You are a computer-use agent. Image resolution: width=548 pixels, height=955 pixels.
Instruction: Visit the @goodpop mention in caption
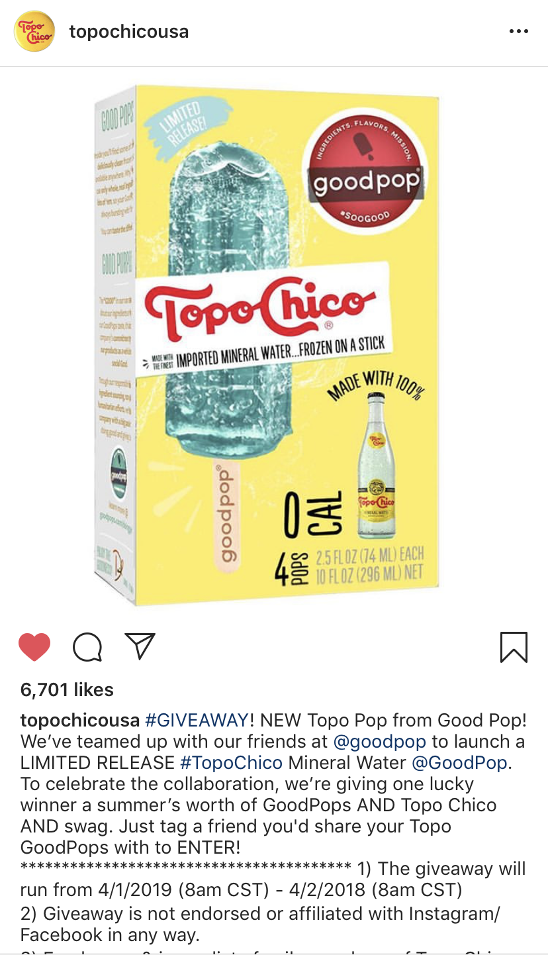380,741
